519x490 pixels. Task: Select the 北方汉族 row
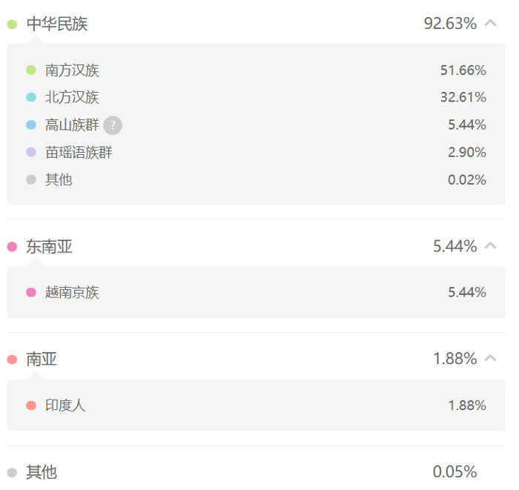tap(257, 97)
